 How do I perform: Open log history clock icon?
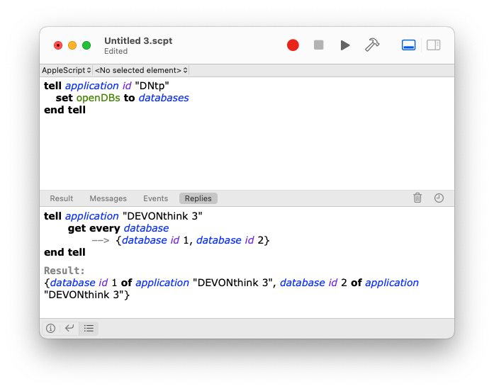439,198
